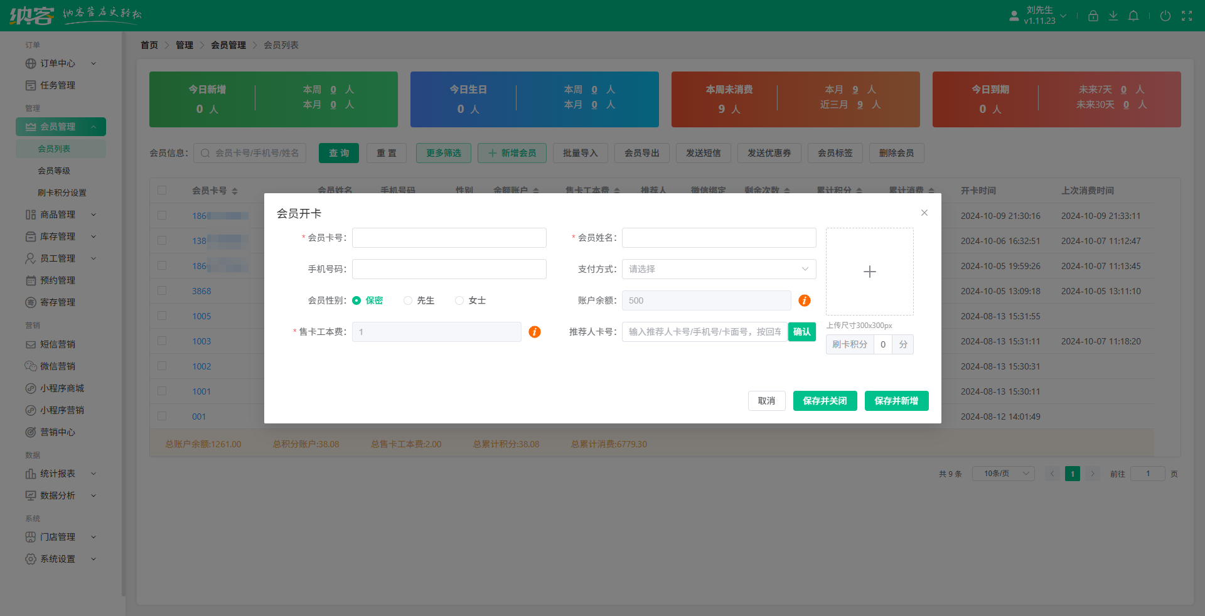Click info icon beside account balance
Viewport: 1205px width, 616px height.
click(804, 300)
